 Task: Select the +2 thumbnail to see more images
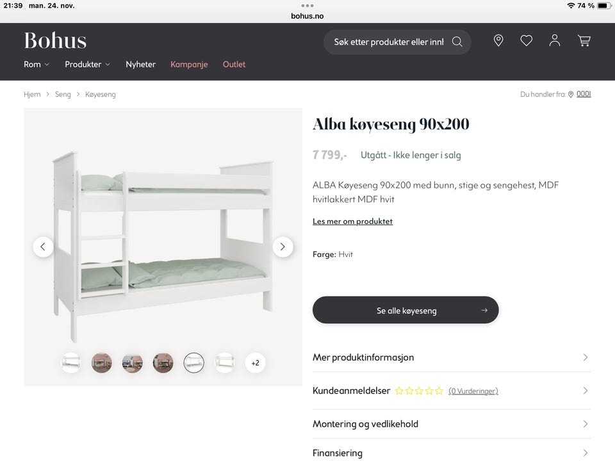pos(255,362)
